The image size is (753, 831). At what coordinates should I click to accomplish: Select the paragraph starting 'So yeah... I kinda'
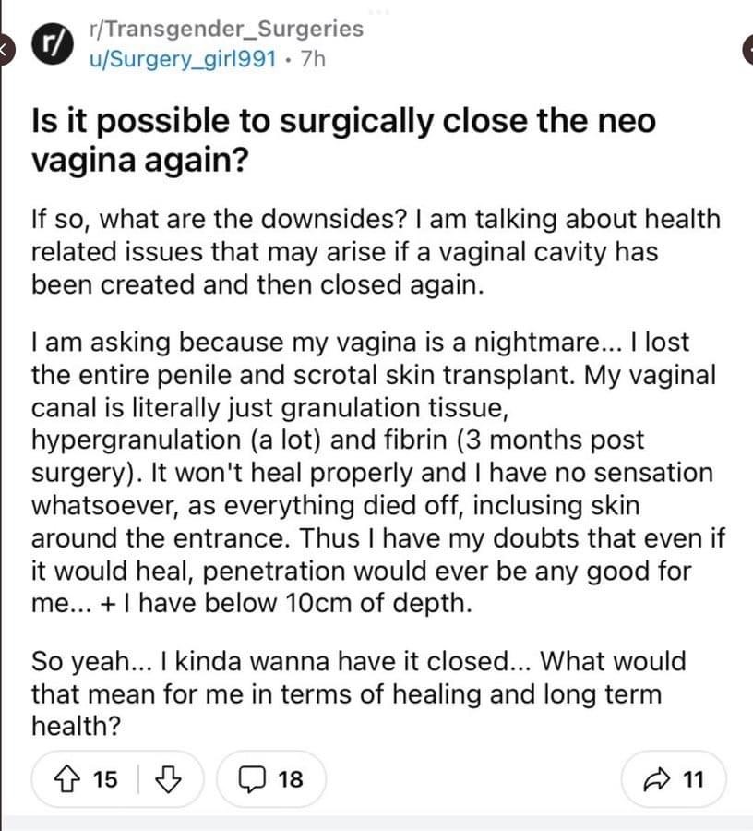[x=358, y=693]
